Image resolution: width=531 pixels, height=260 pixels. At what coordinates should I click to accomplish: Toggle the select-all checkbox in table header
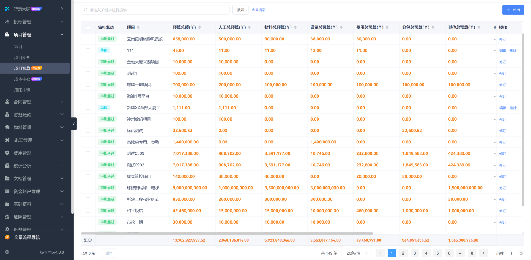pos(88,27)
